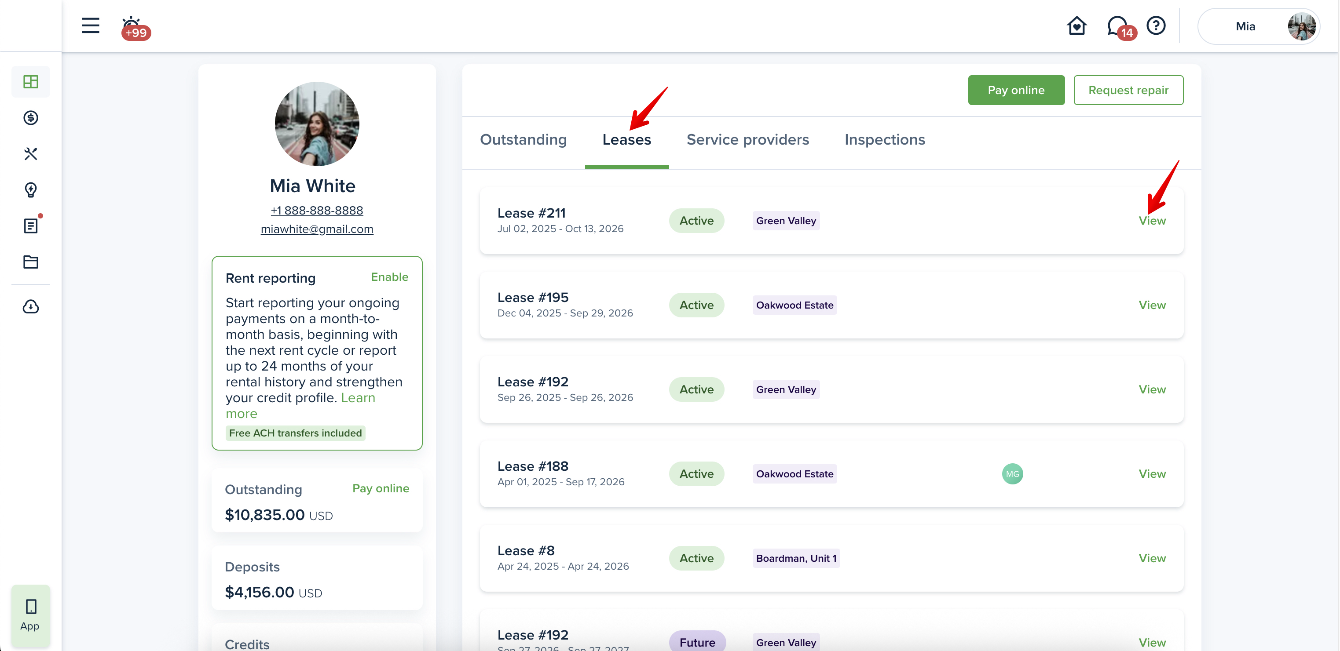Open chat messages icon with 14 badge

1117,25
